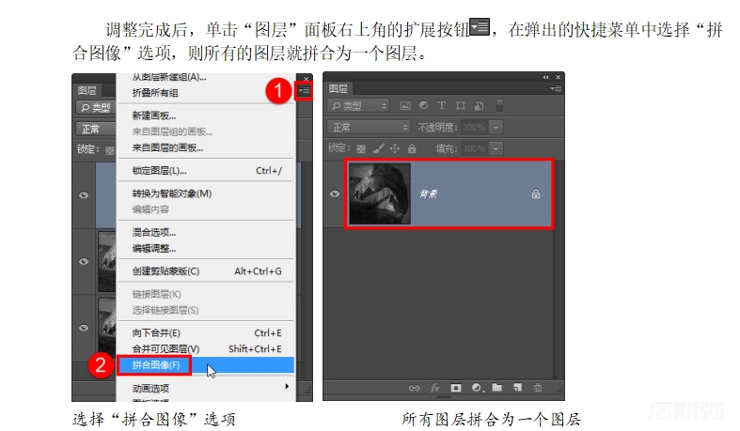Image resolution: width=740 pixels, height=431 pixels.
Task: Open the right Layers panel flyout menu button
Action: coord(556,88)
